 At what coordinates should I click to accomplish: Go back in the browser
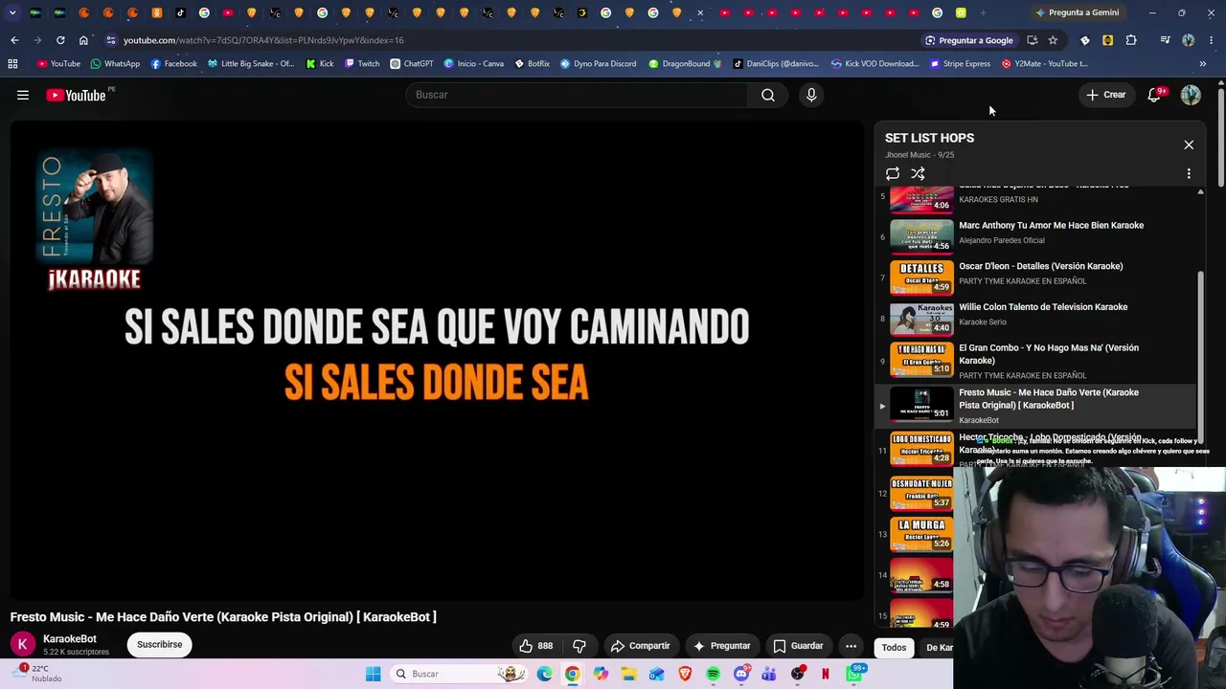(14, 40)
